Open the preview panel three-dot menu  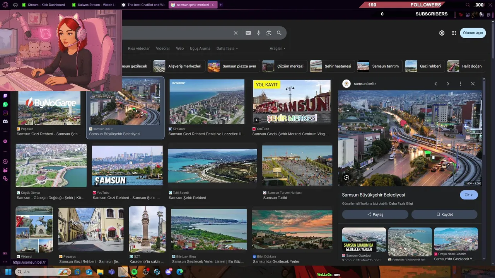pos(460,84)
